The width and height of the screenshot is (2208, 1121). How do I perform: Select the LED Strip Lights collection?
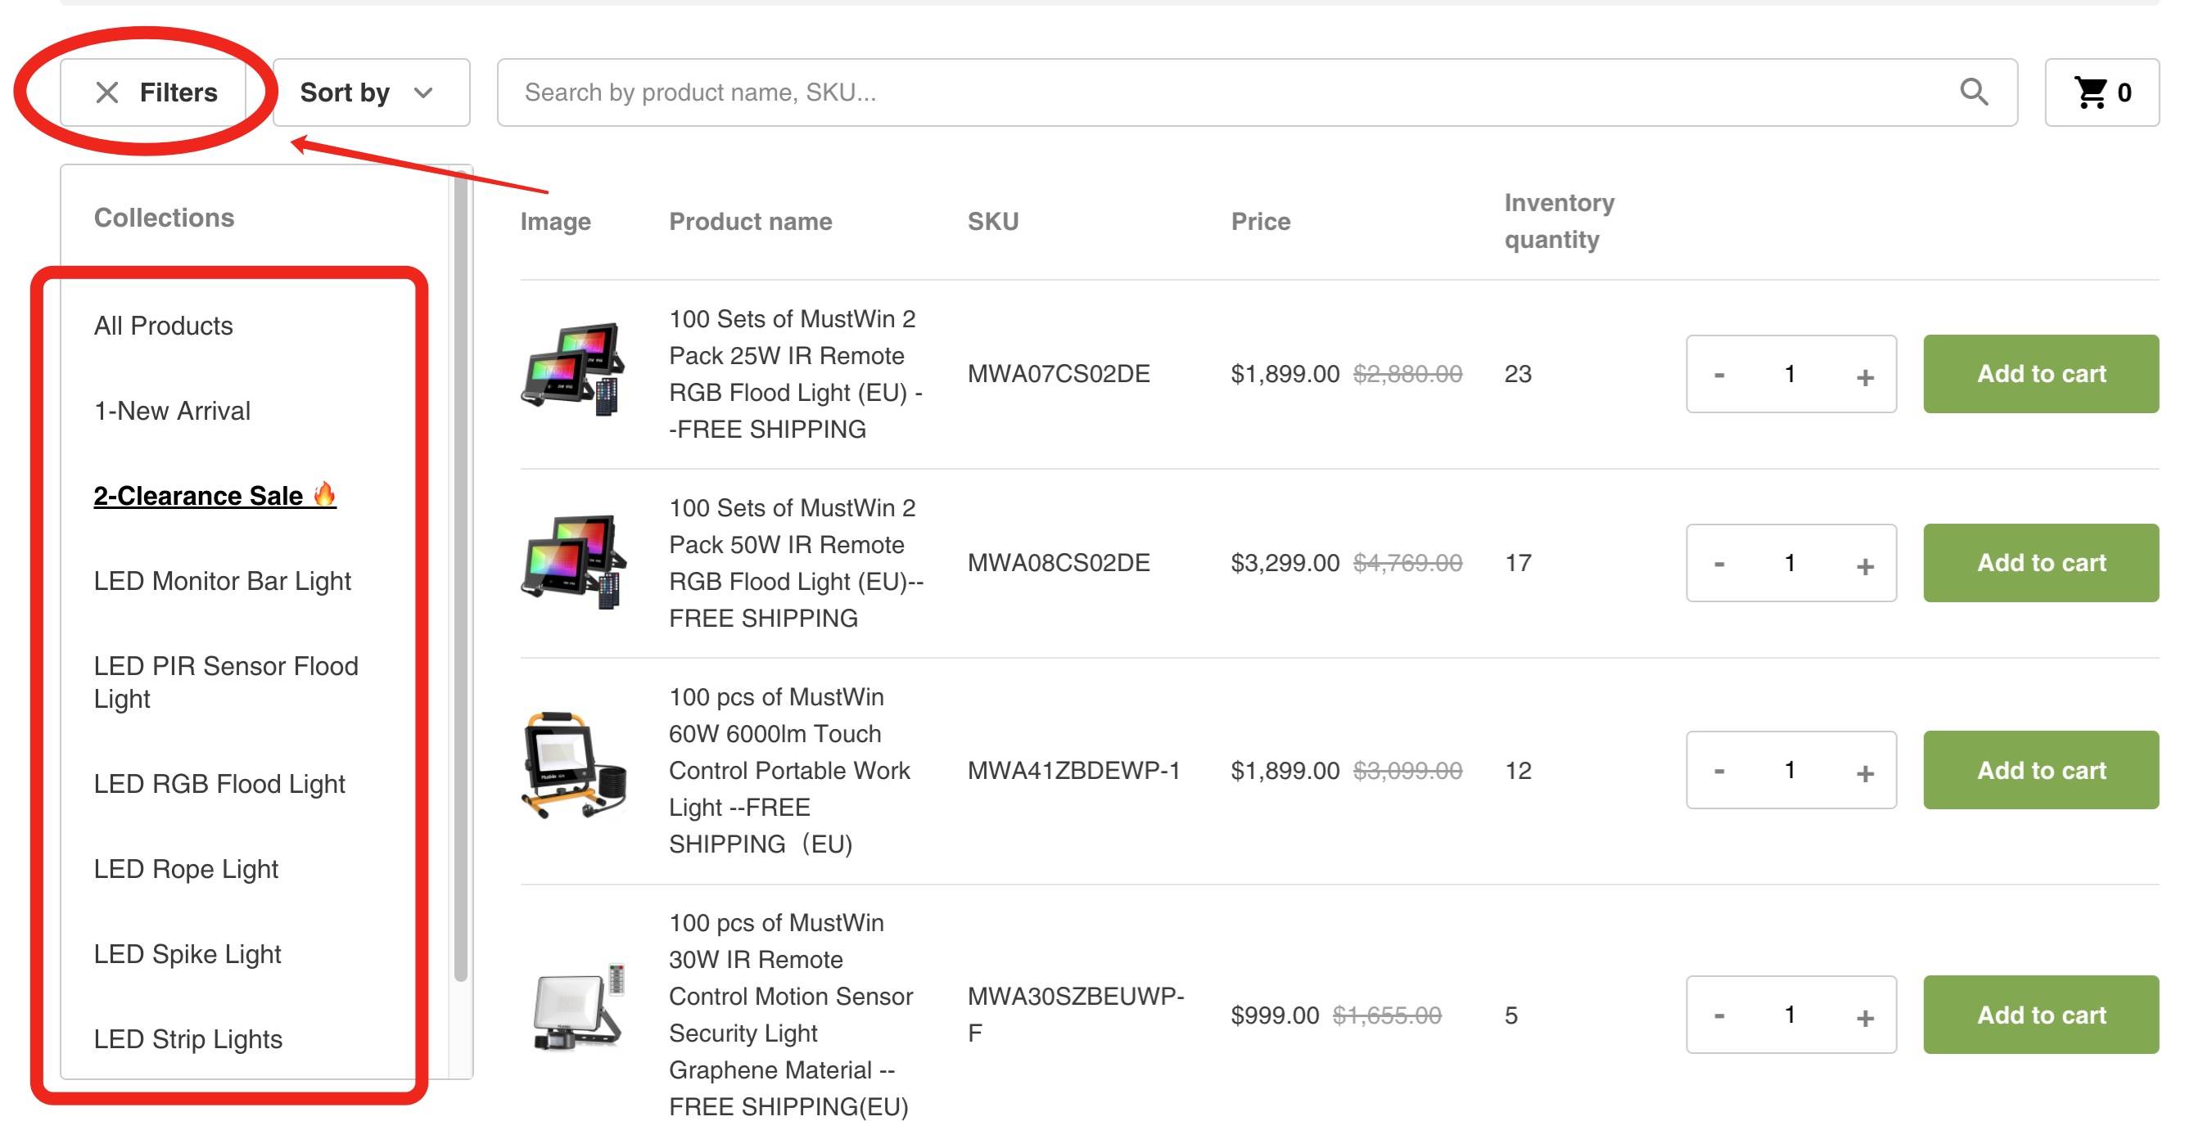(x=187, y=1039)
